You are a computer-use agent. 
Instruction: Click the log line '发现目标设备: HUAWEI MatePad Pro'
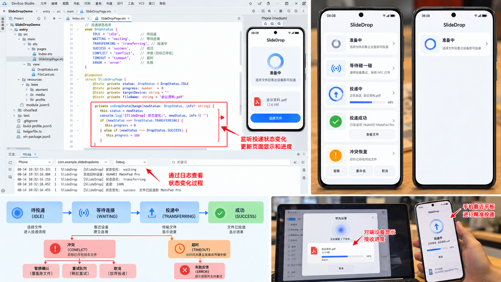click(x=111, y=174)
